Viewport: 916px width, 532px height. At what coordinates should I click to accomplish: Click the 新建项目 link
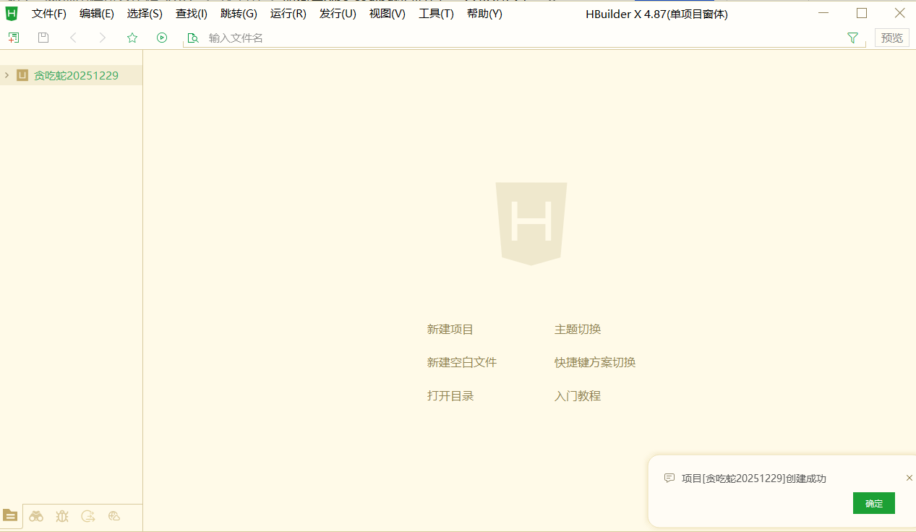tap(450, 330)
